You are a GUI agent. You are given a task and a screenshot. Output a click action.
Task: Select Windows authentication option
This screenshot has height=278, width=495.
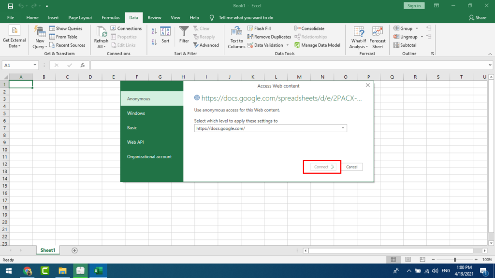click(x=152, y=113)
